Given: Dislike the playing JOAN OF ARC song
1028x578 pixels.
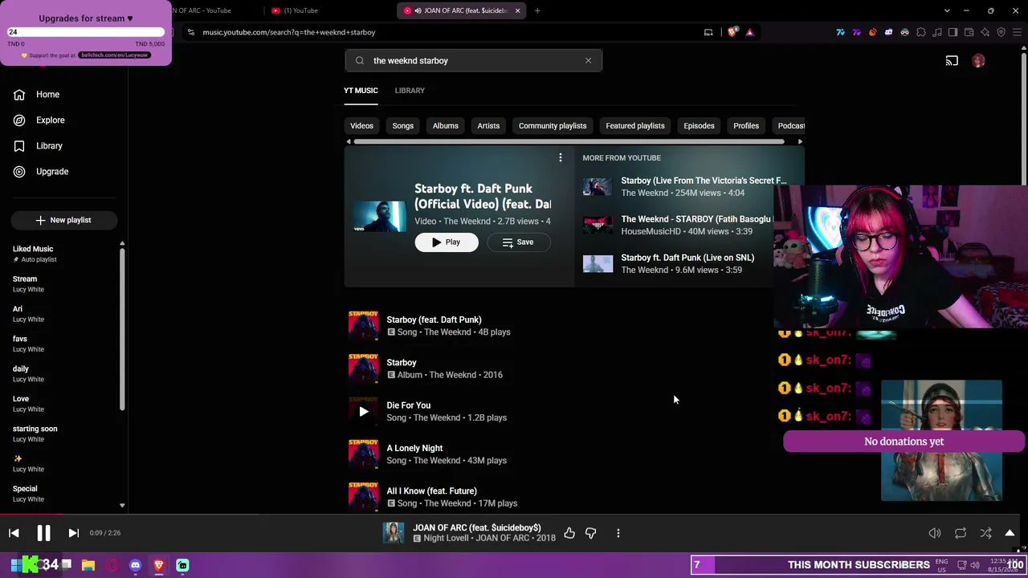Looking at the screenshot, I should pyautogui.click(x=590, y=533).
